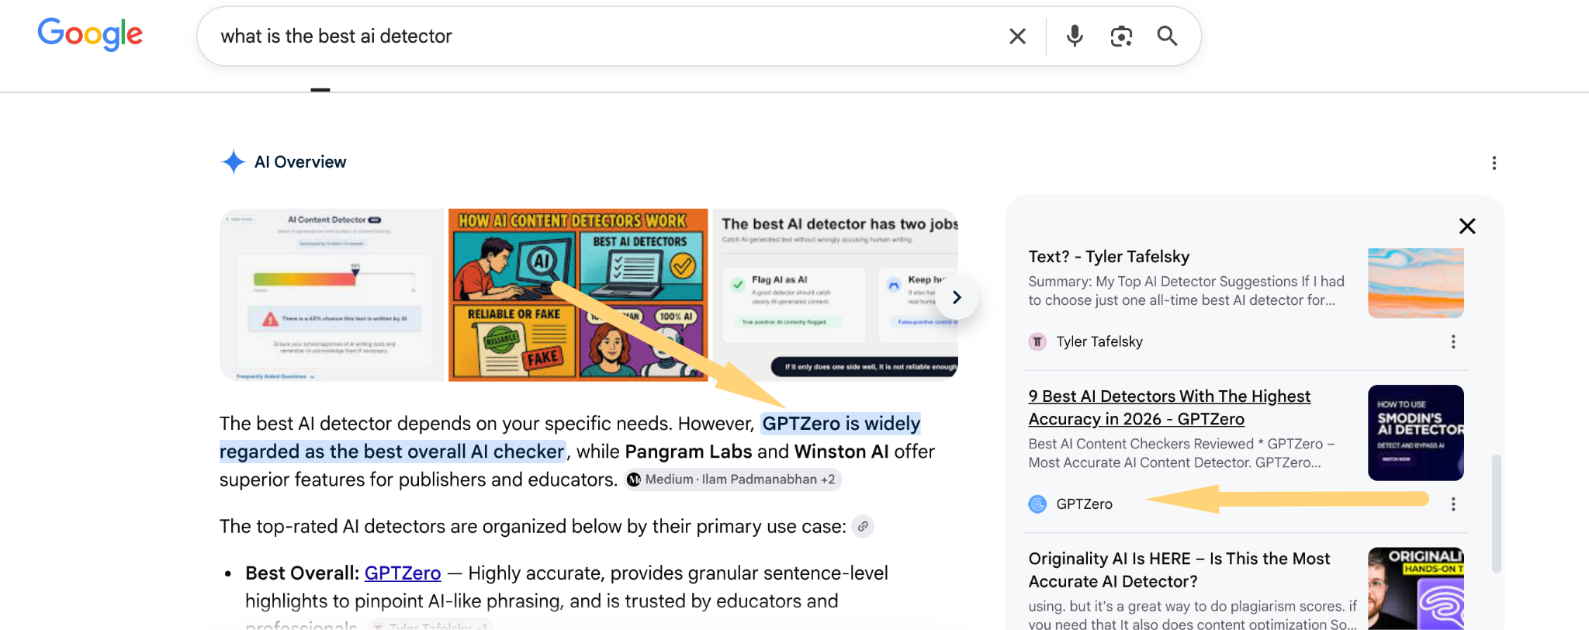The width and height of the screenshot is (1589, 630).
Task: Close the sources side panel
Action: (x=1467, y=226)
